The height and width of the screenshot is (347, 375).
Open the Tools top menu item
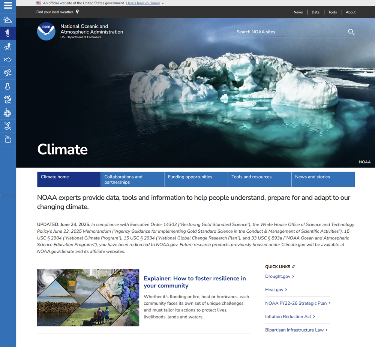[332, 12]
